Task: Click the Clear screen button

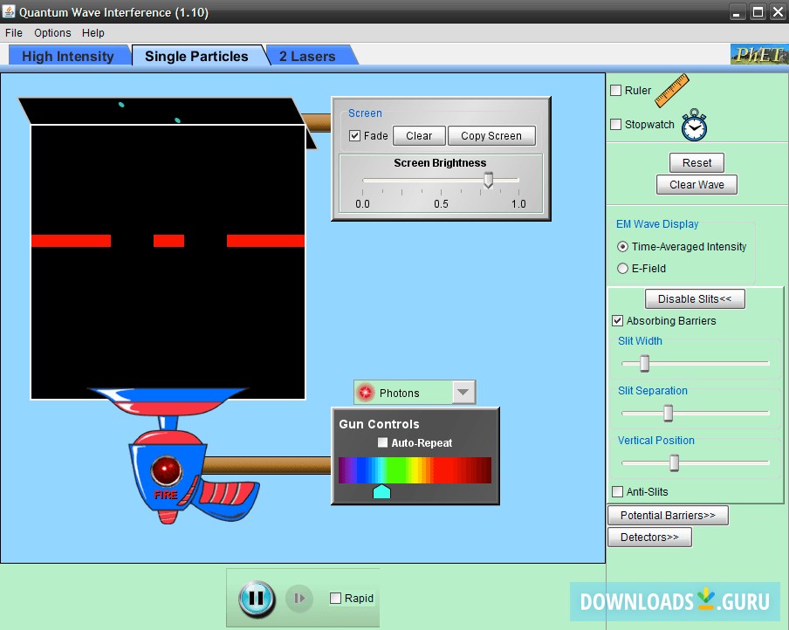Action: (419, 136)
